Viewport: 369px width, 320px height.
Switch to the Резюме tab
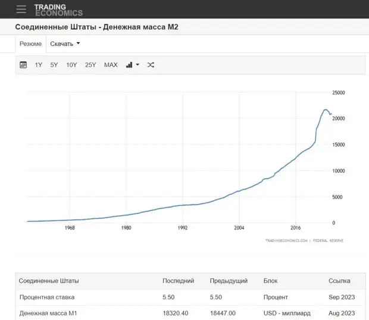[x=30, y=44]
